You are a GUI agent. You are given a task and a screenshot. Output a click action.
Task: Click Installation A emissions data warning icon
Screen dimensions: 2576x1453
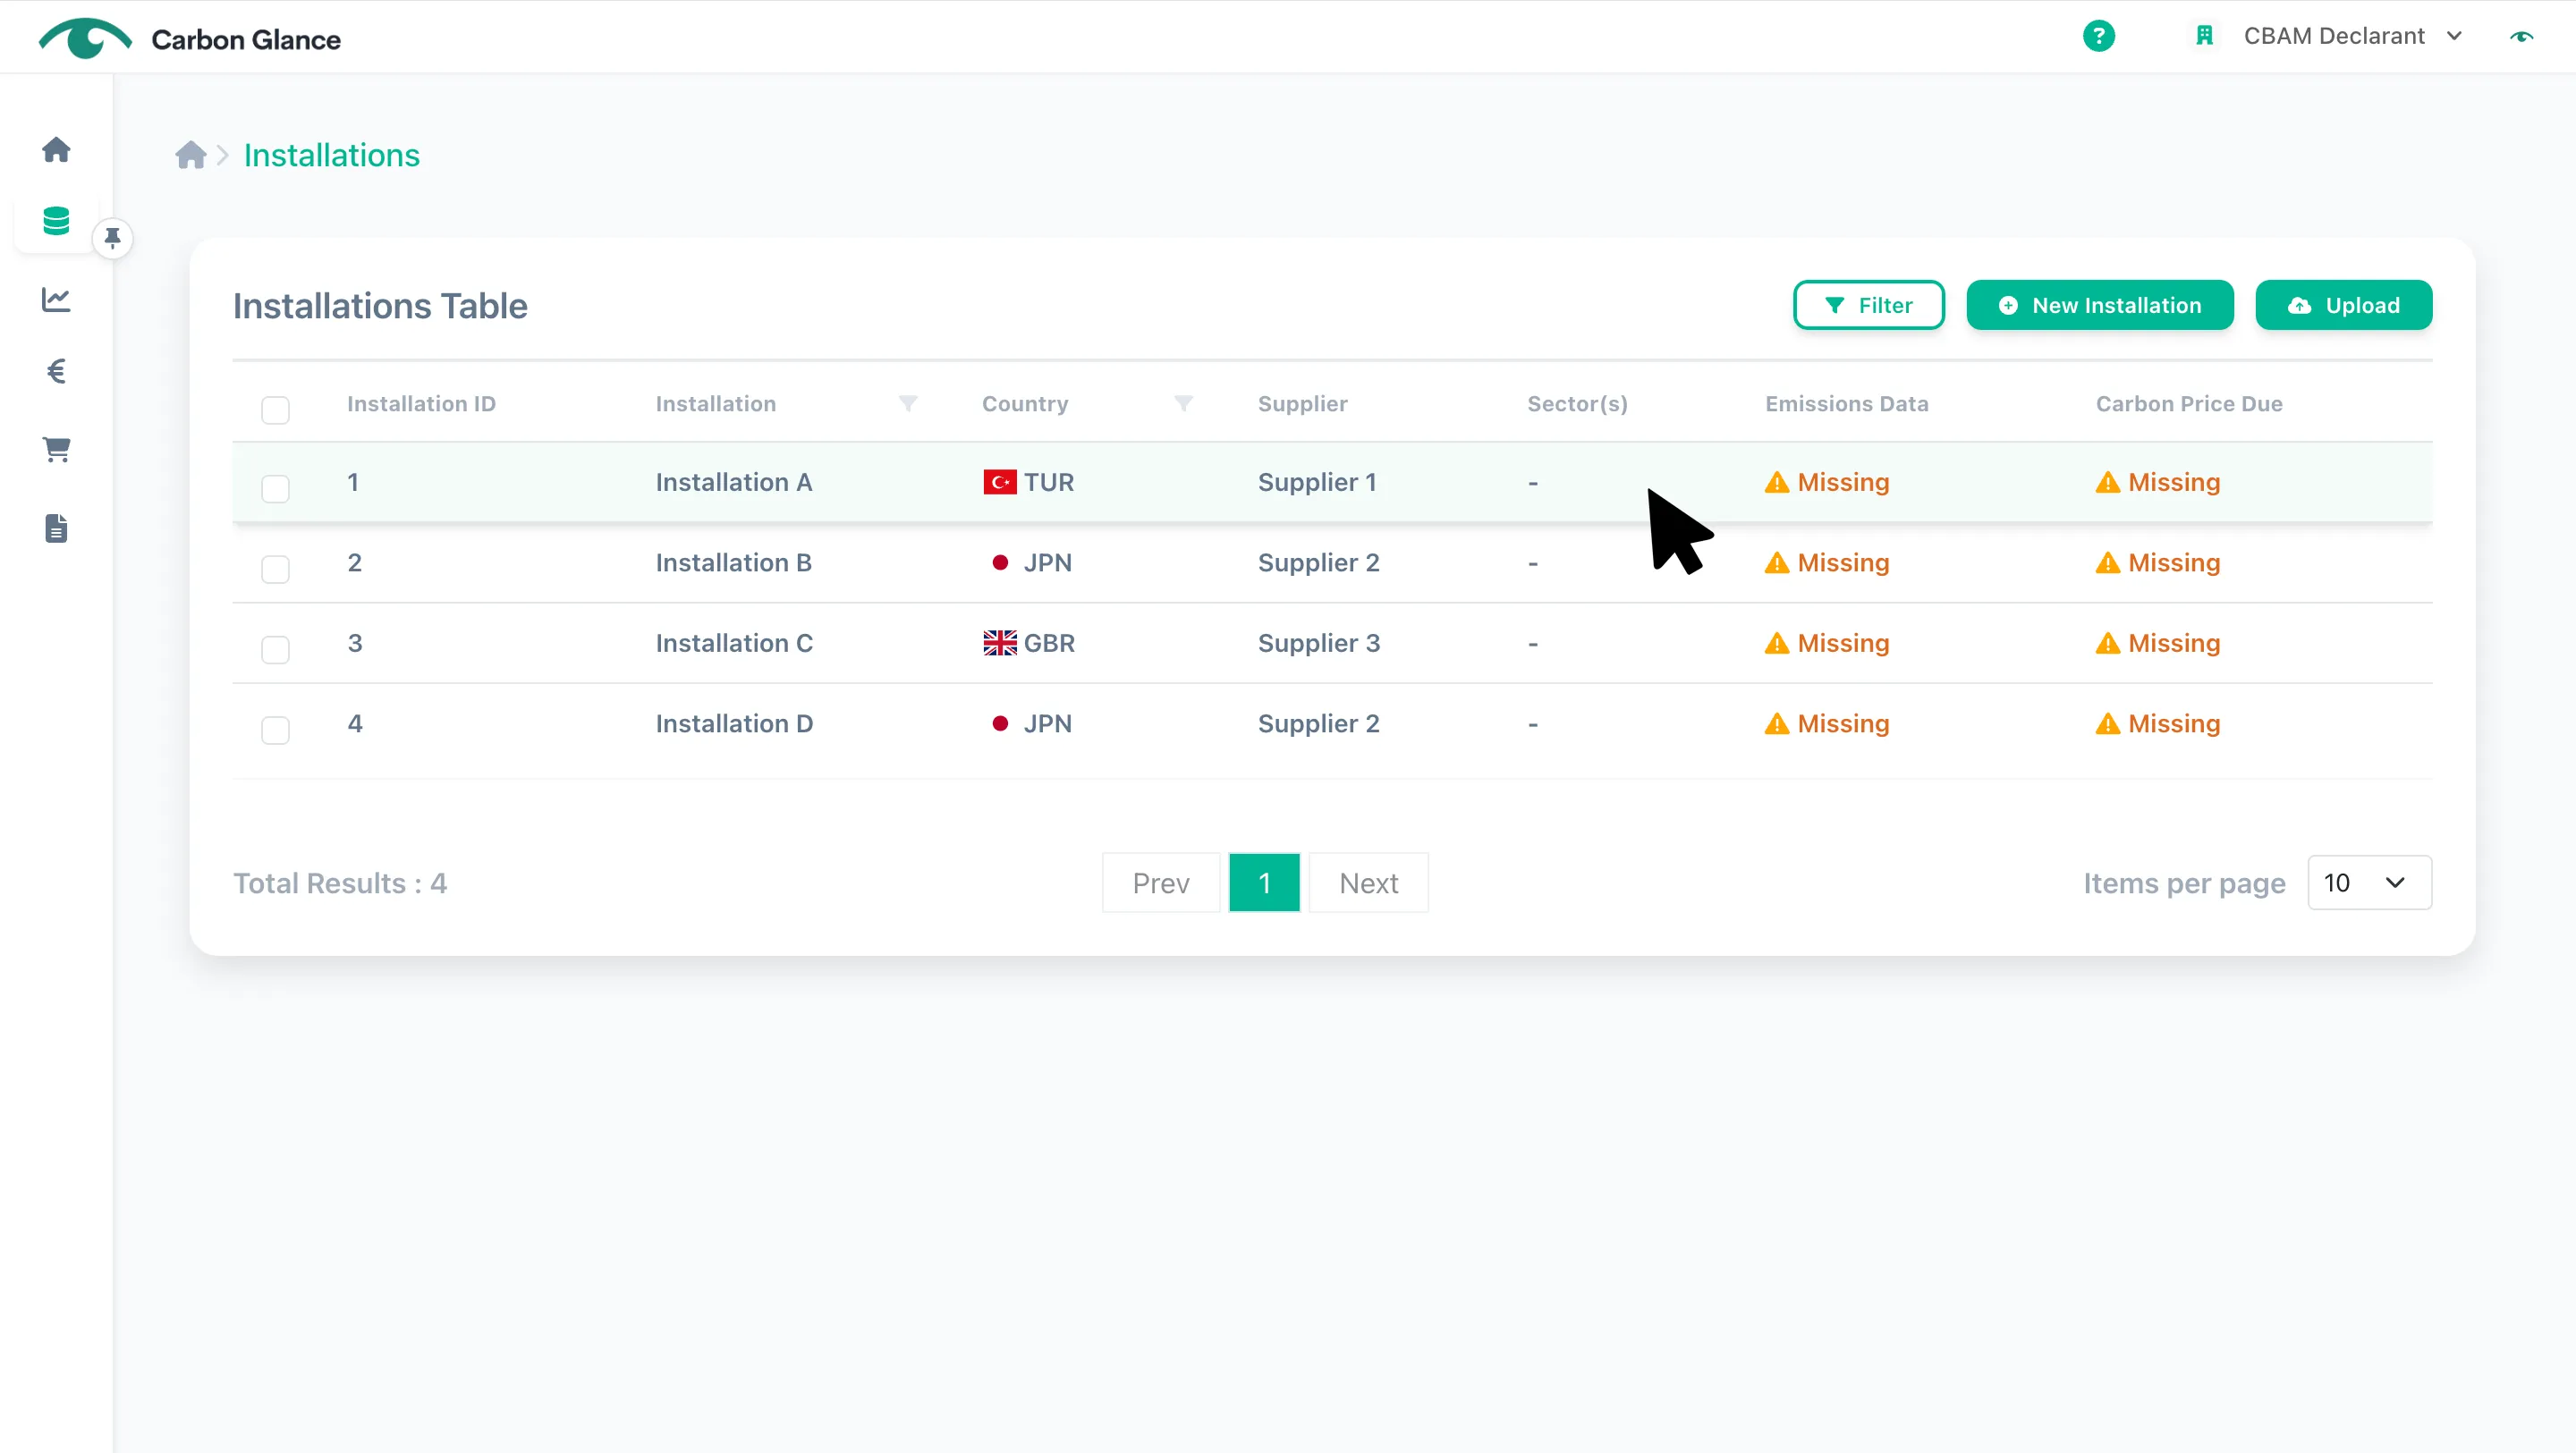[1776, 482]
